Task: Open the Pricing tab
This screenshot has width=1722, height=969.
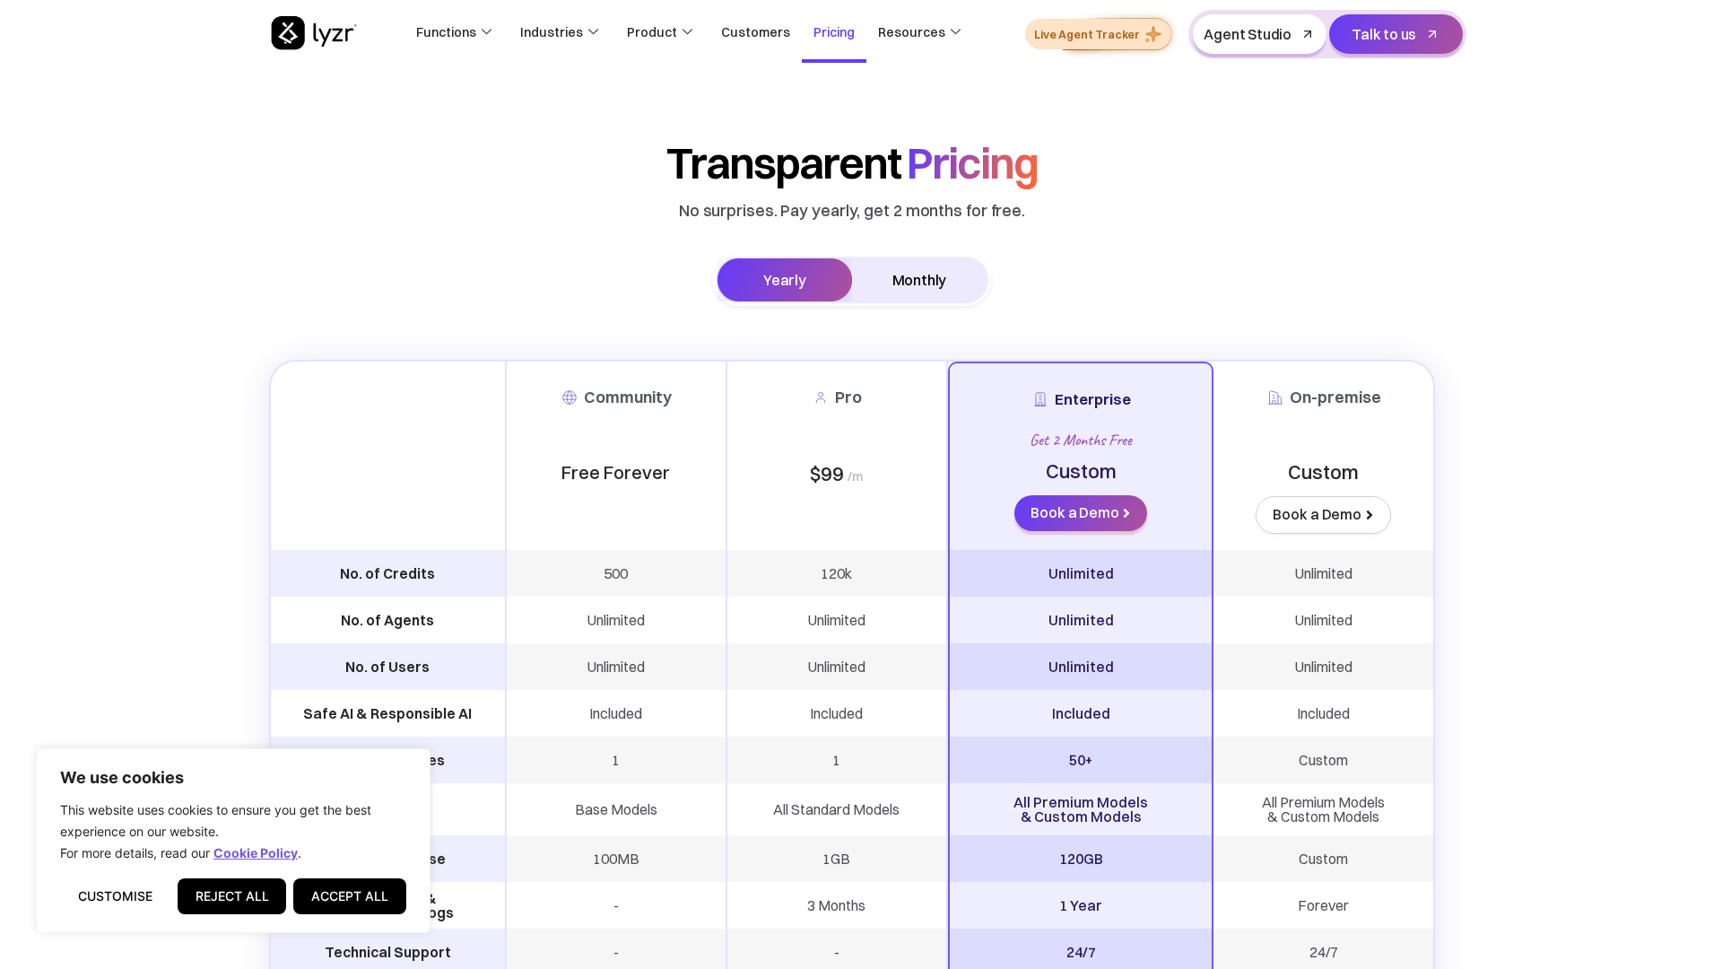Action: pyautogui.click(x=833, y=32)
